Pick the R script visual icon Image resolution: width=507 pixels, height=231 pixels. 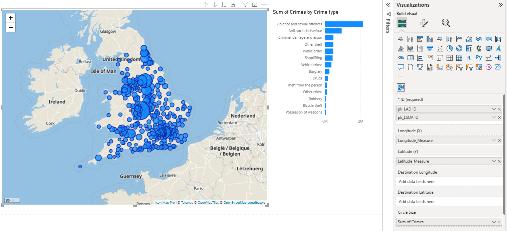point(469,58)
